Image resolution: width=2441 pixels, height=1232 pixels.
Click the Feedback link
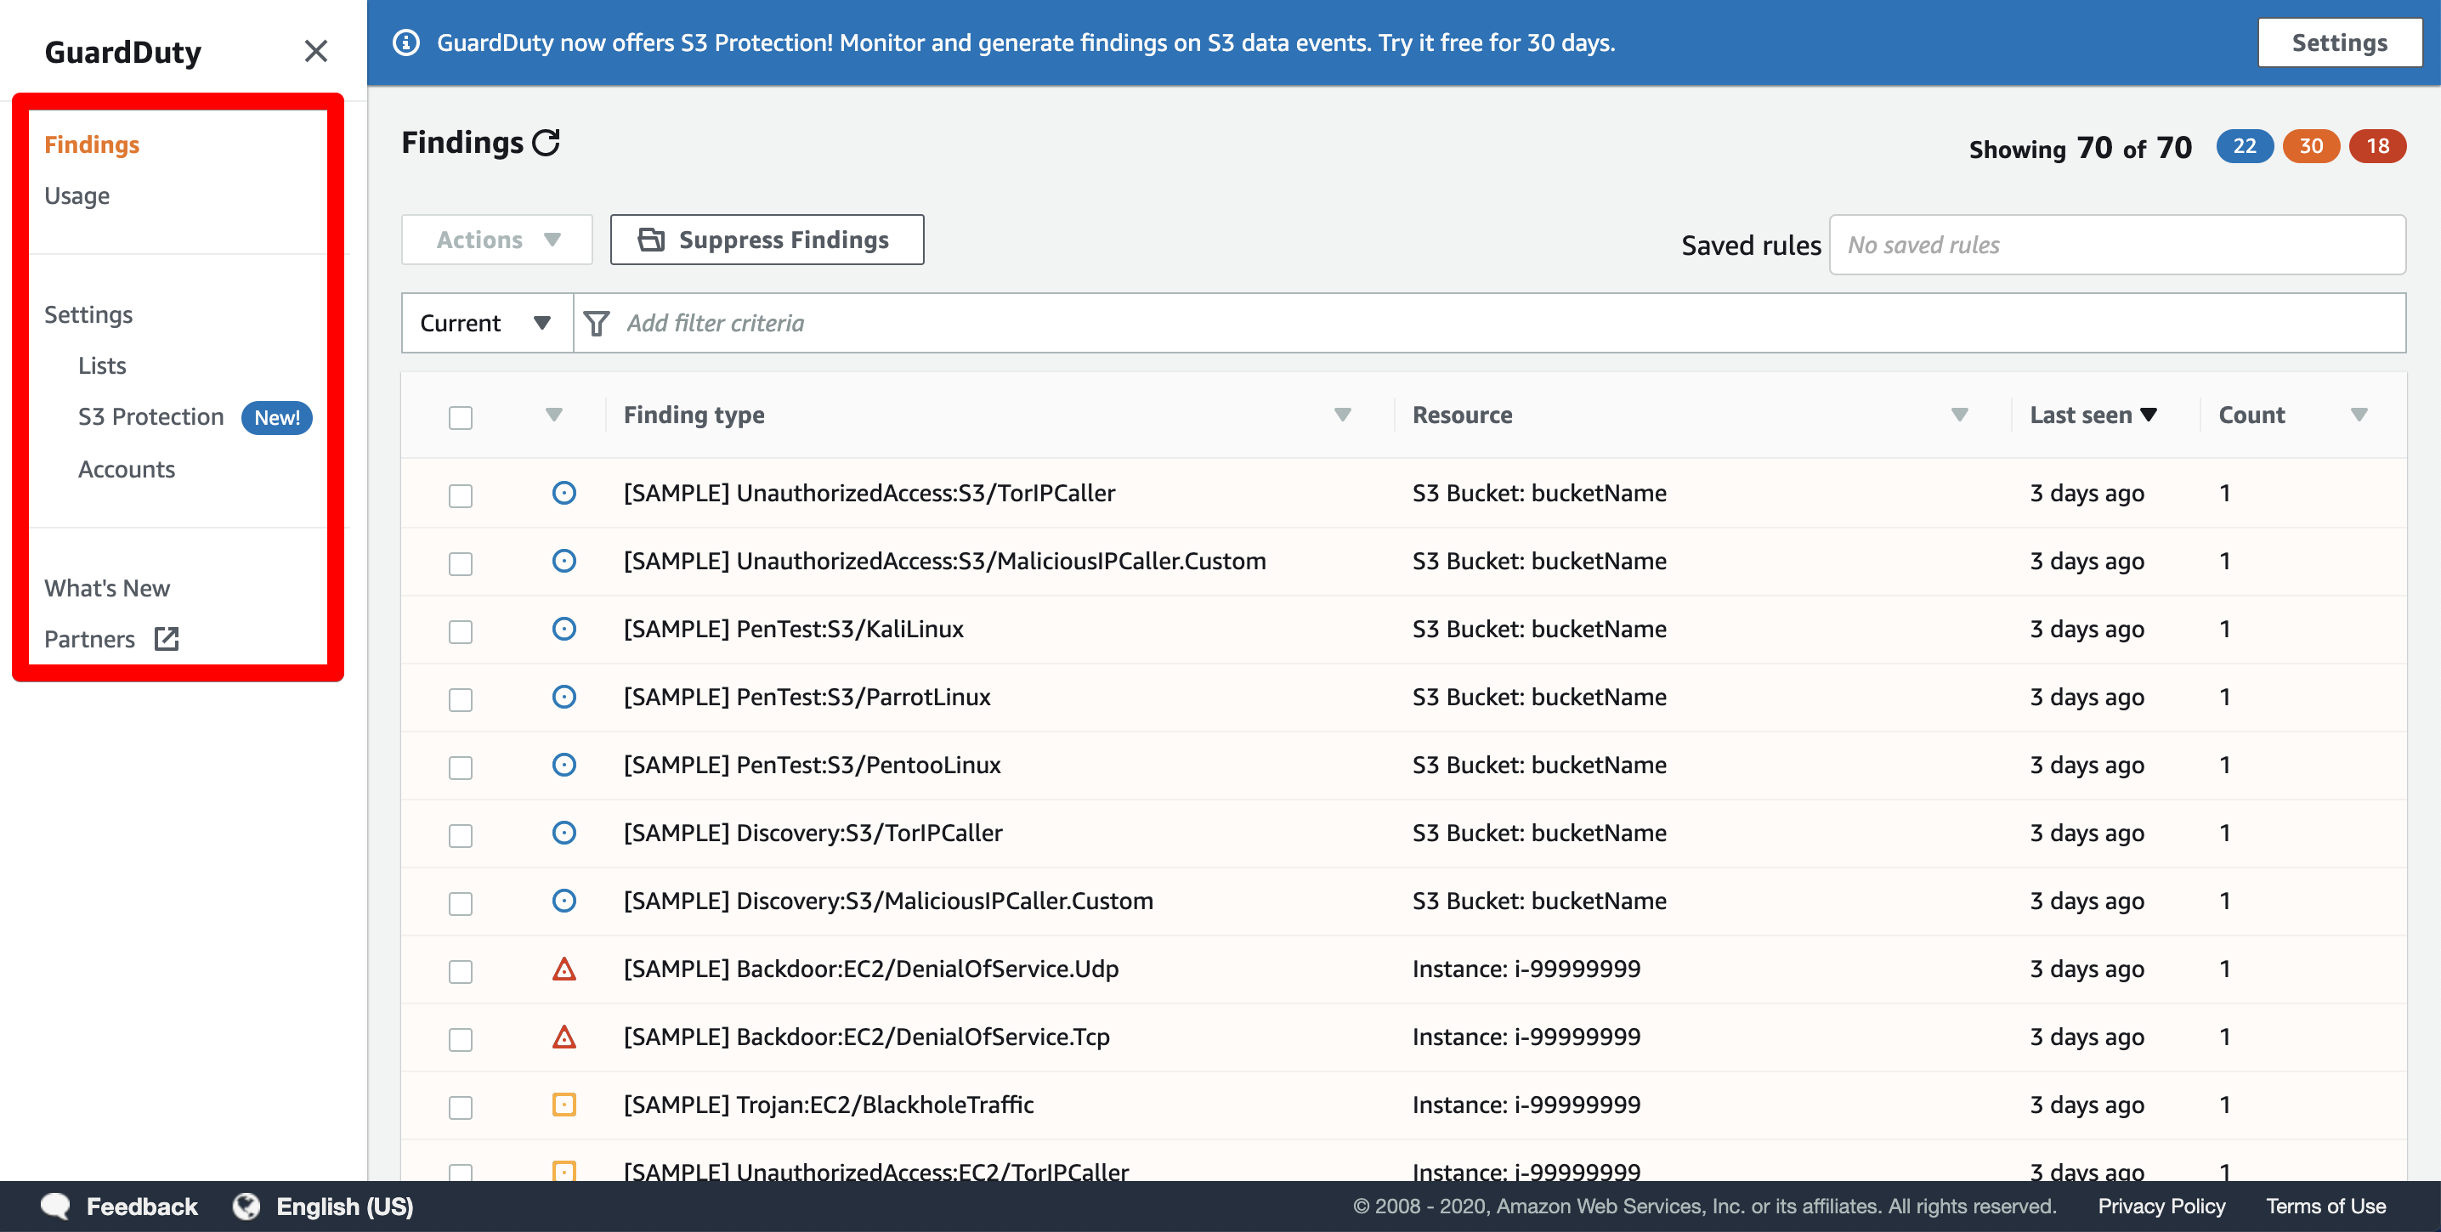(x=142, y=1207)
